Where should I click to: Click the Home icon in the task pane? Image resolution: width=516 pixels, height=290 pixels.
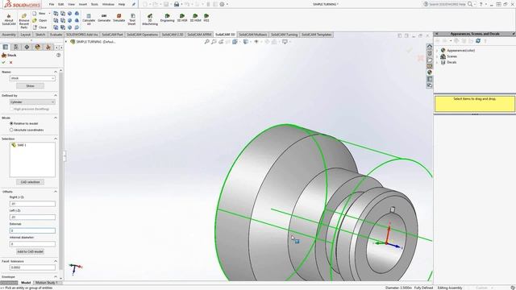(430, 47)
